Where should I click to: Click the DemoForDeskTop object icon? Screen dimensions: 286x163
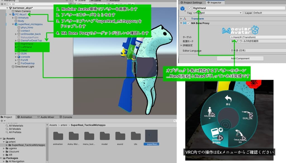[19, 41]
